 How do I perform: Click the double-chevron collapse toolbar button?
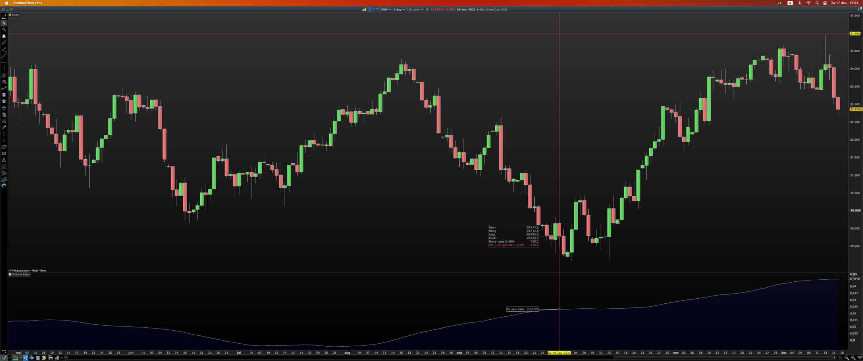[62, 358]
